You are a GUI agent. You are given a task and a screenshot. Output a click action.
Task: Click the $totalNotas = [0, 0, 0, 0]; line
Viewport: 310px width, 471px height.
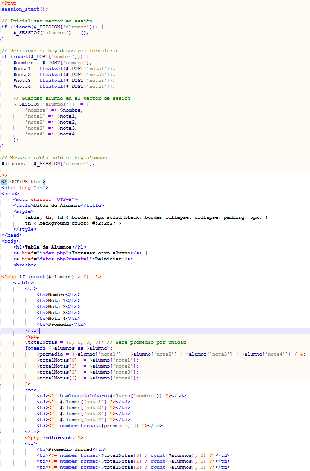pyautogui.click(x=64, y=342)
